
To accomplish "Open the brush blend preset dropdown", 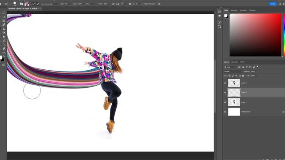I will coord(50,4).
